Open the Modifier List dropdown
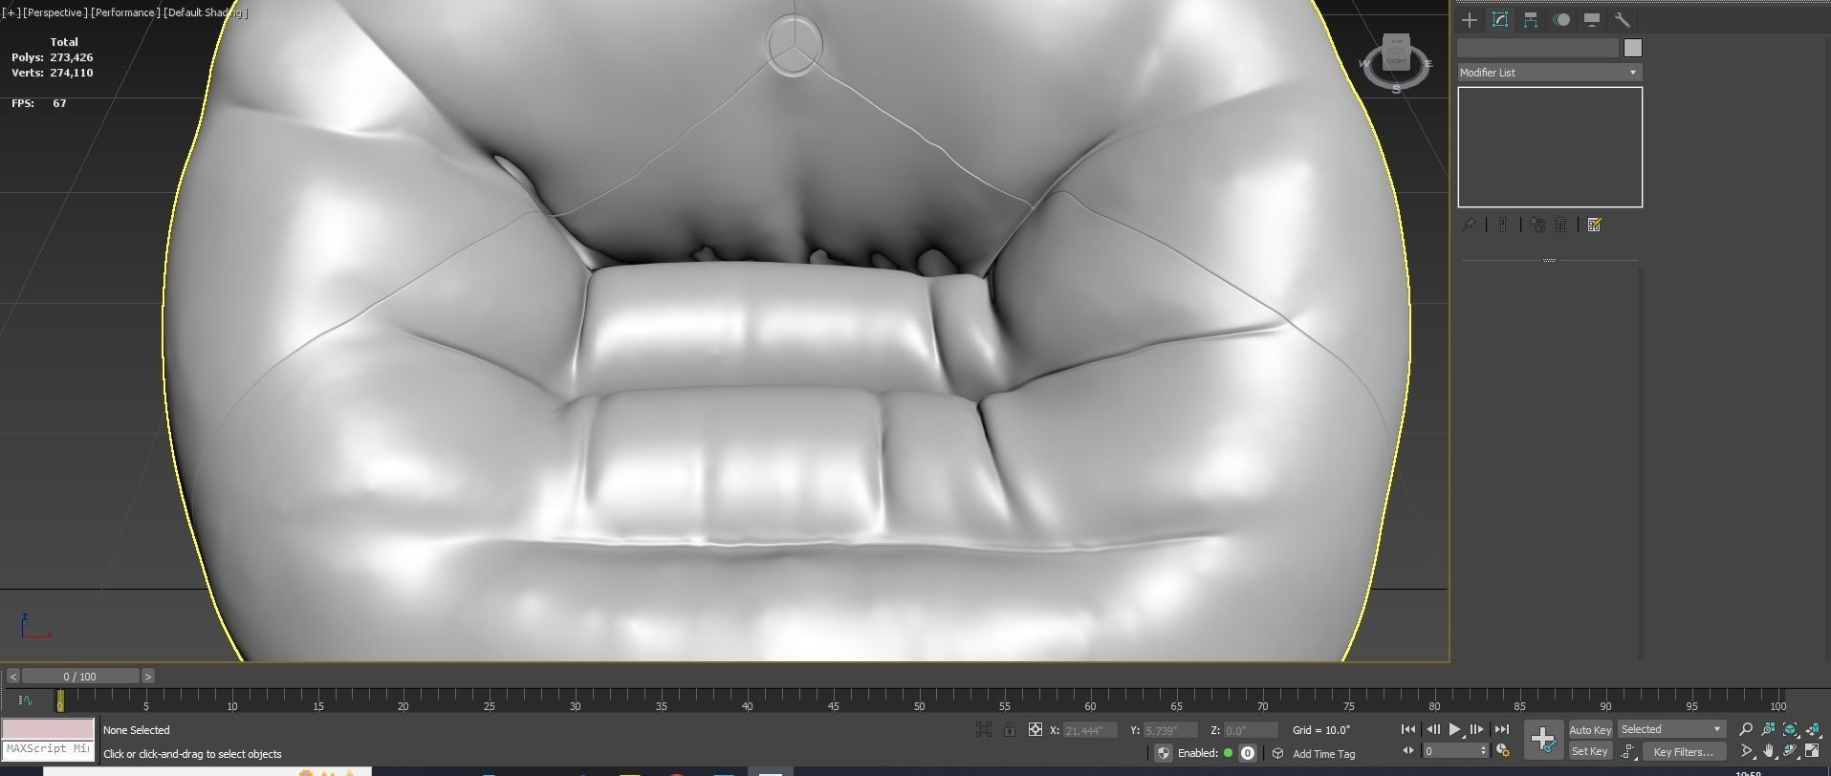Screen dimensions: 1831x776 click(1549, 73)
